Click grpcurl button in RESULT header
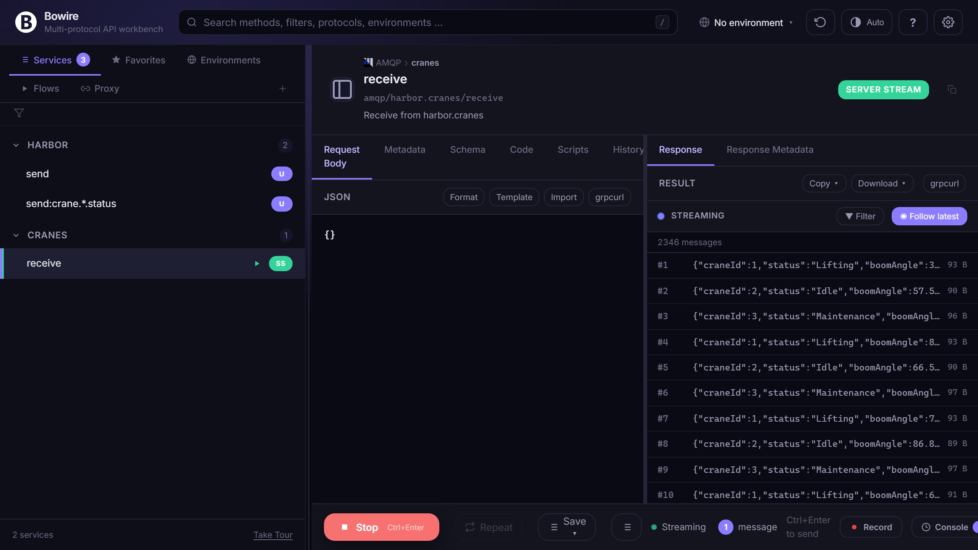Screen dimensions: 978x550 click(x=944, y=184)
